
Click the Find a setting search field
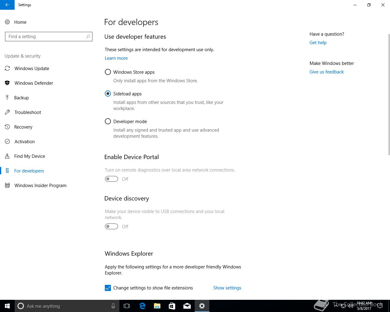pos(49,37)
